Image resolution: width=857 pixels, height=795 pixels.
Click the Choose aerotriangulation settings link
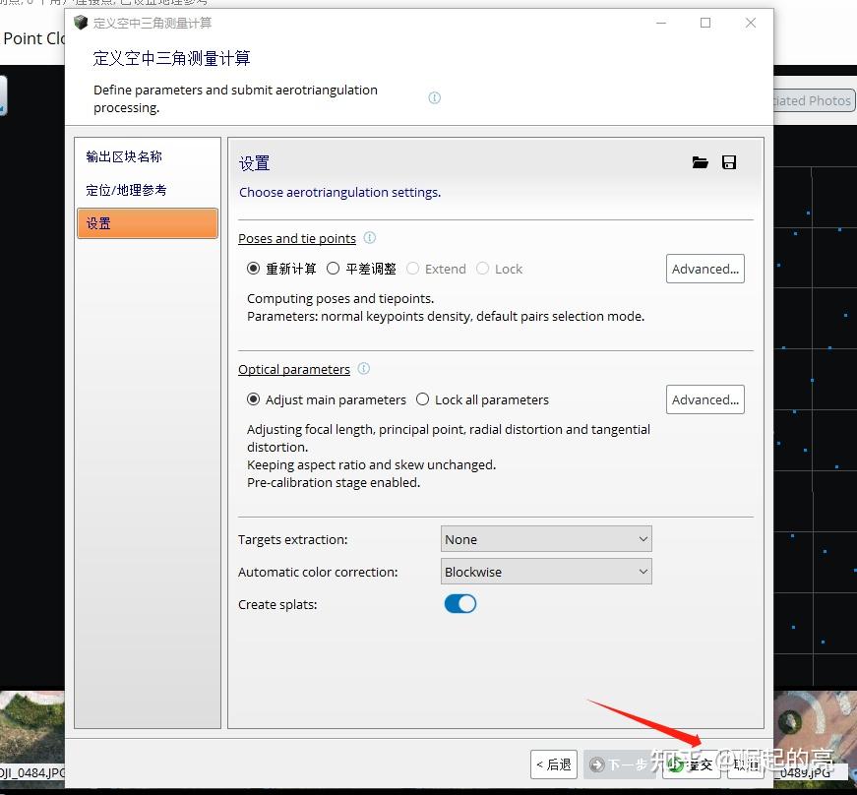[x=339, y=192]
